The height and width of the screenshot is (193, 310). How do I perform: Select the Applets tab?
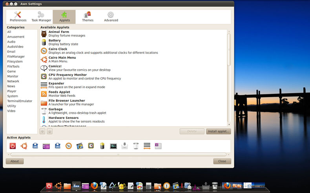point(64,17)
